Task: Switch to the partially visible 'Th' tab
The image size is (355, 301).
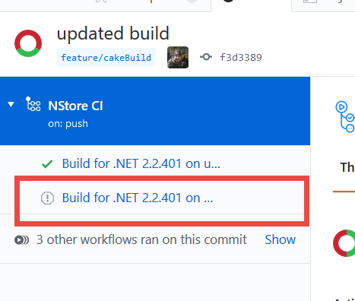Action: [347, 167]
